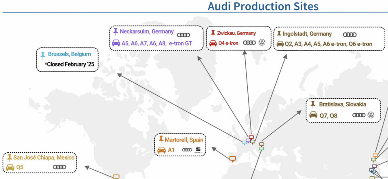Click the red pushpin next to Zwickau
The height and width of the screenshot is (179, 388).
[x=213, y=33]
